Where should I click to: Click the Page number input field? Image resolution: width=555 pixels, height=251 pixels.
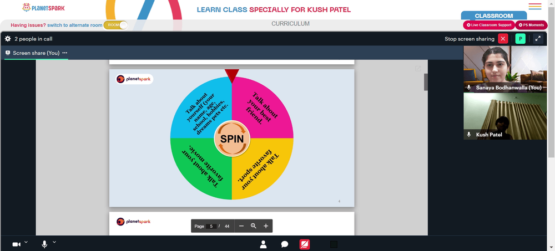point(211,226)
